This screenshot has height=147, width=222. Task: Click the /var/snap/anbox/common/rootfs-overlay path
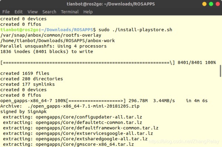pyautogui.click(x=51, y=35)
